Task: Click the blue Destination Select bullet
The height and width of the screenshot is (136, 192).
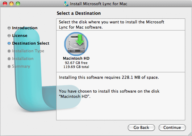Action: (9, 43)
